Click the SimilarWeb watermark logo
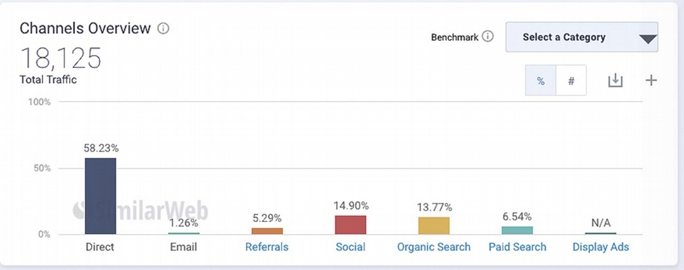Image resolution: width=684 pixels, height=270 pixels. point(140,211)
